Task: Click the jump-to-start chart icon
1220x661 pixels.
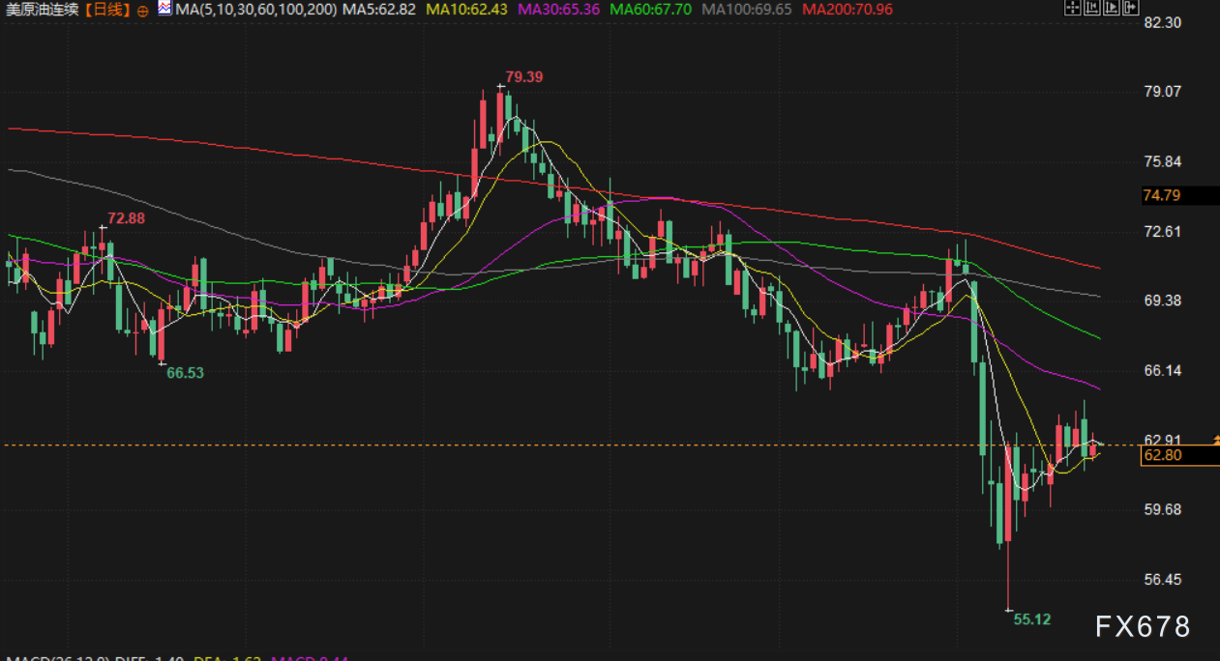Action: tap(1091, 9)
